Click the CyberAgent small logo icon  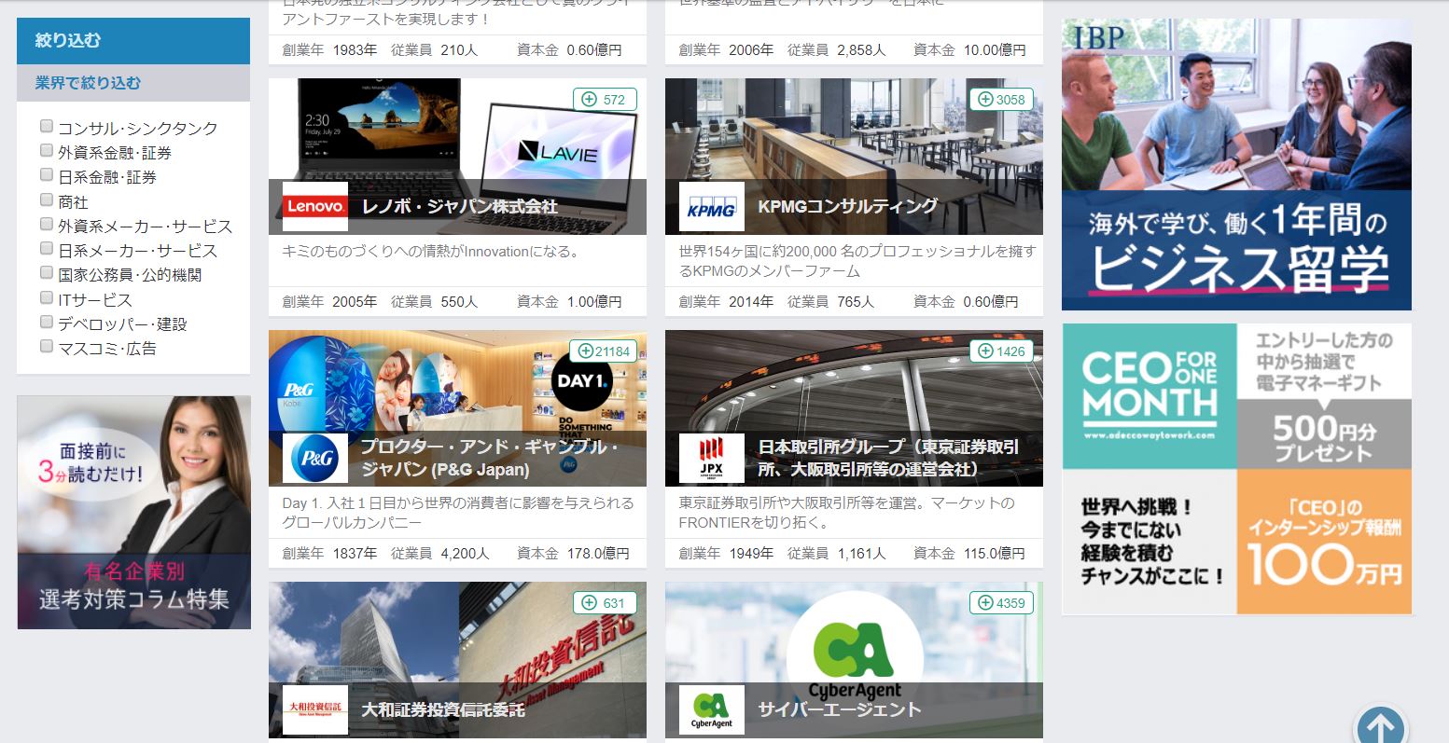click(x=711, y=710)
